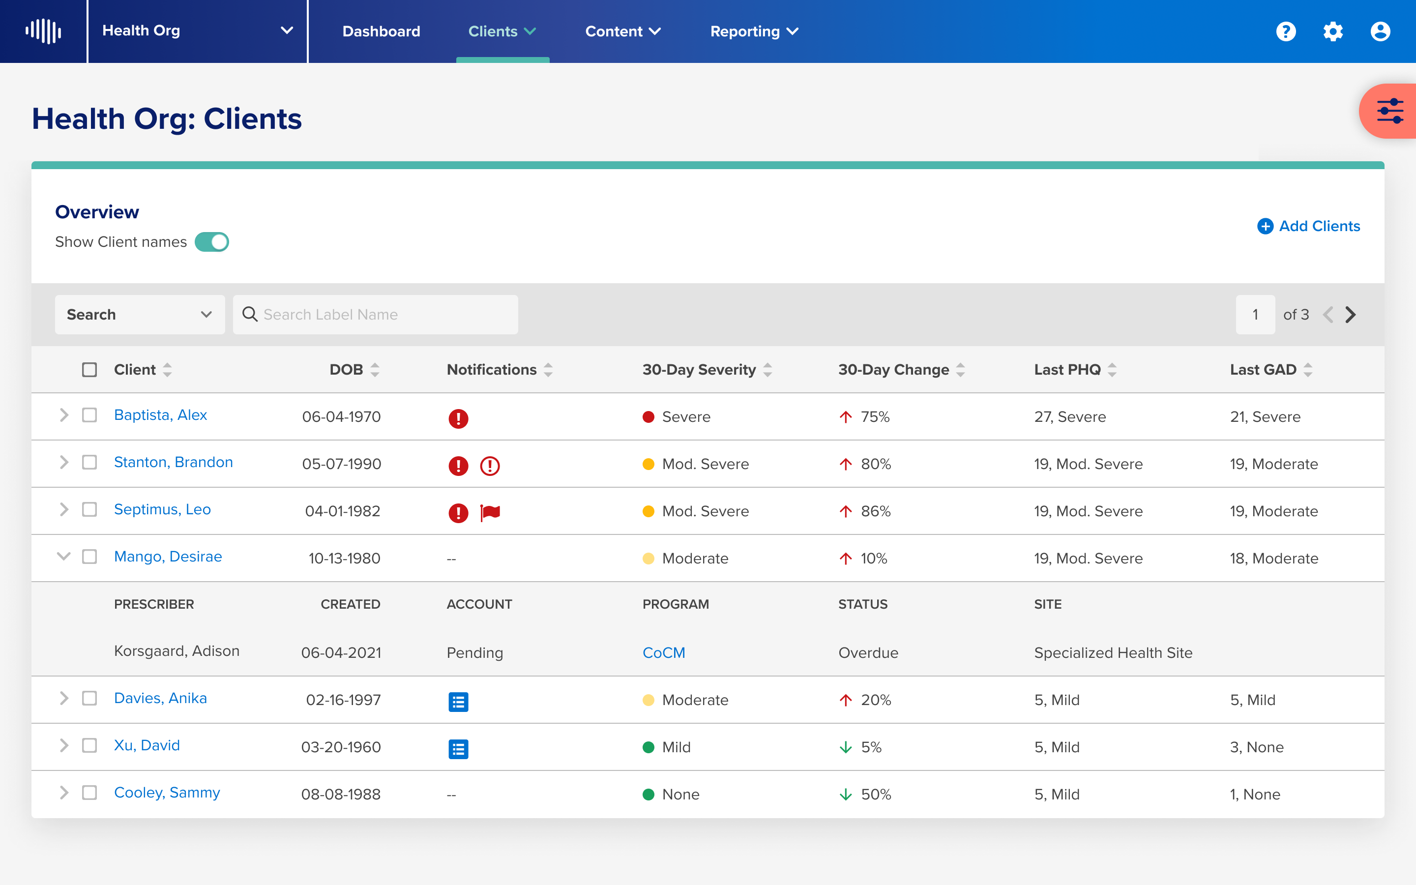Check the select-all checkbox in table header
The height and width of the screenshot is (885, 1416).
(89, 370)
